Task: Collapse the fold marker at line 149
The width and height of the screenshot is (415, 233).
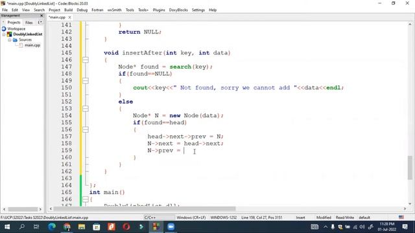Action: (x=85, y=81)
